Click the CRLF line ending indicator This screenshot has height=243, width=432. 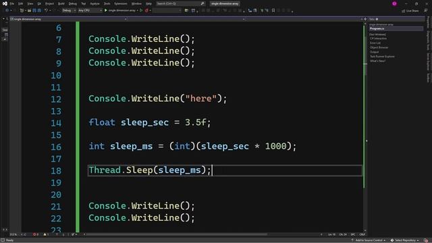[362, 234]
